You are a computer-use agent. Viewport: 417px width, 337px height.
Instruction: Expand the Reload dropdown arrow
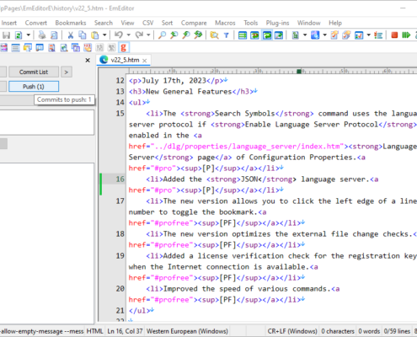[x=29, y=35]
